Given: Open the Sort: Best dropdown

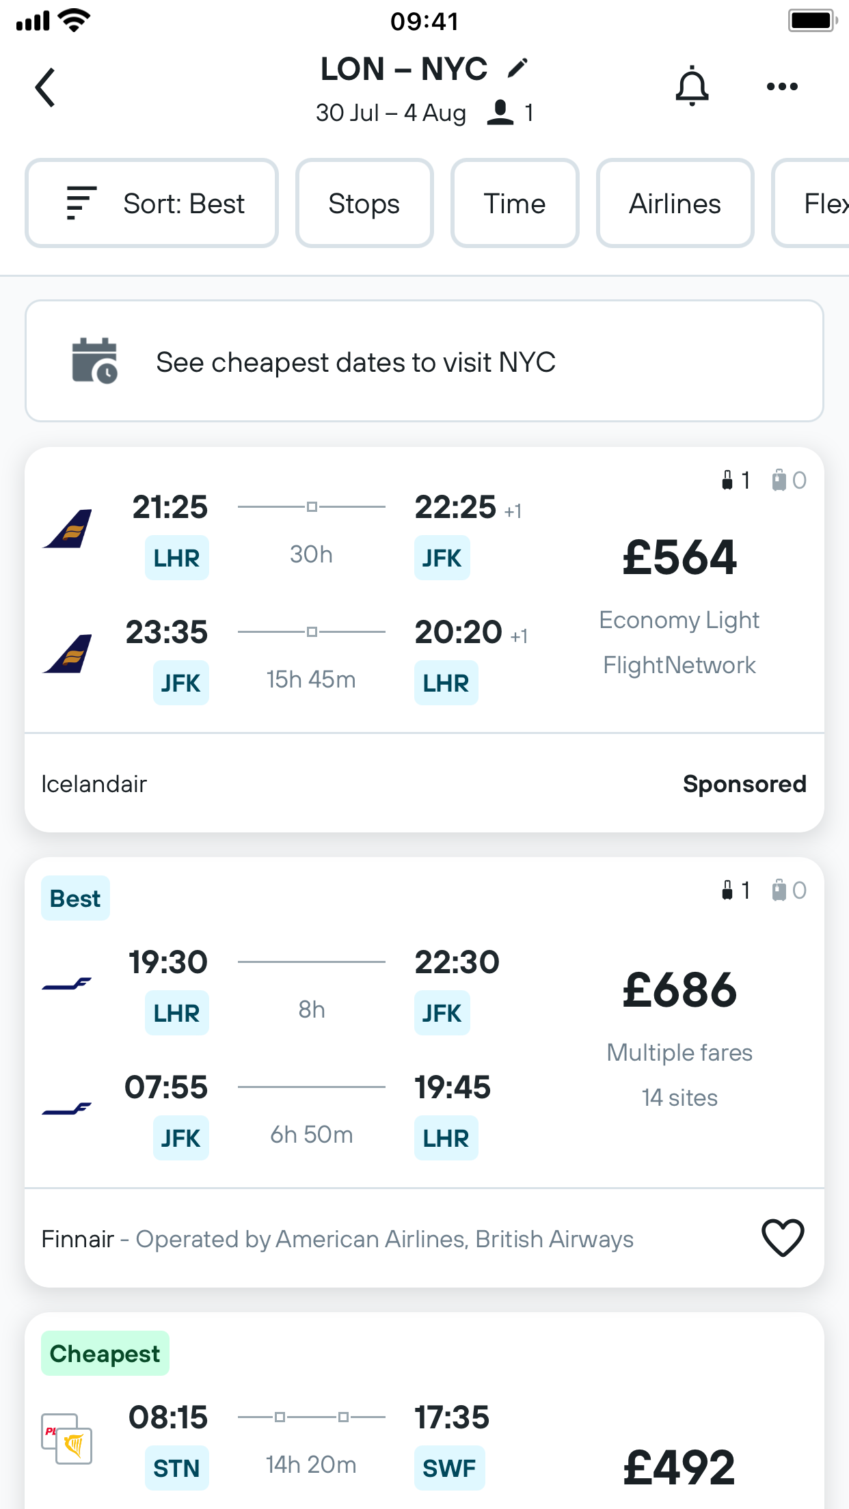Looking at the screenshot, I should click(x=152, y=204).
